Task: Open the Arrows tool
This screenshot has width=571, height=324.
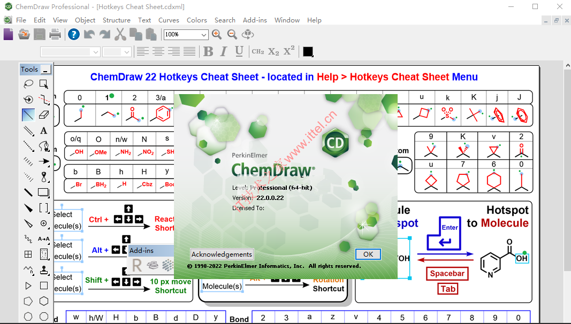Action: pos(44,161)
